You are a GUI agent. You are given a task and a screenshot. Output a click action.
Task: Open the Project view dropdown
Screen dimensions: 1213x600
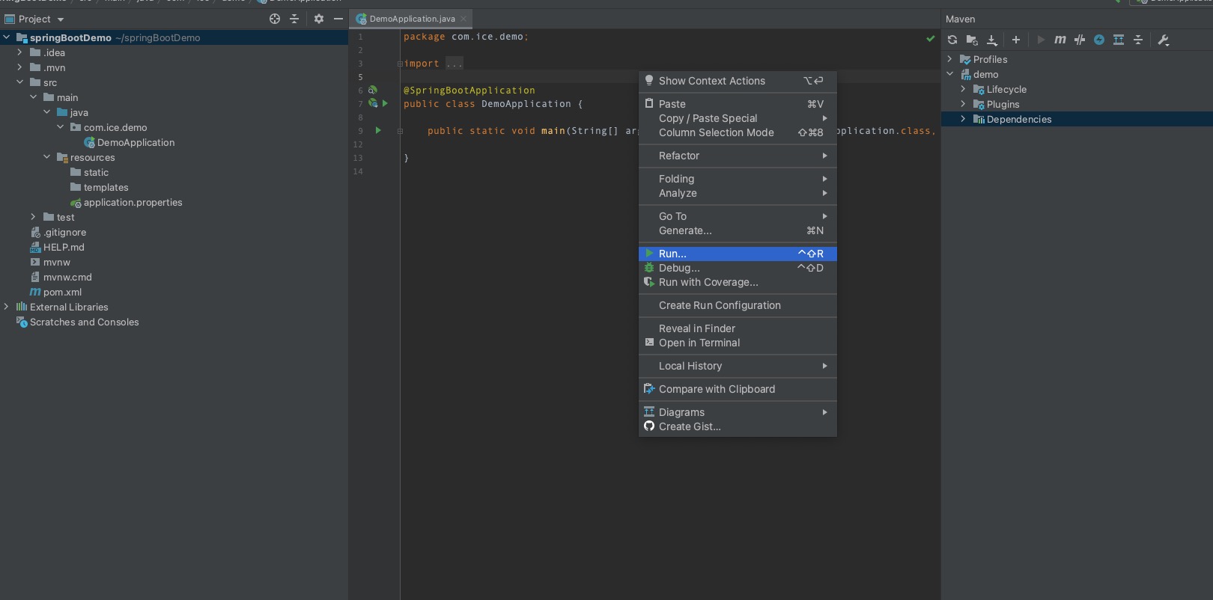tap(41, 19)
